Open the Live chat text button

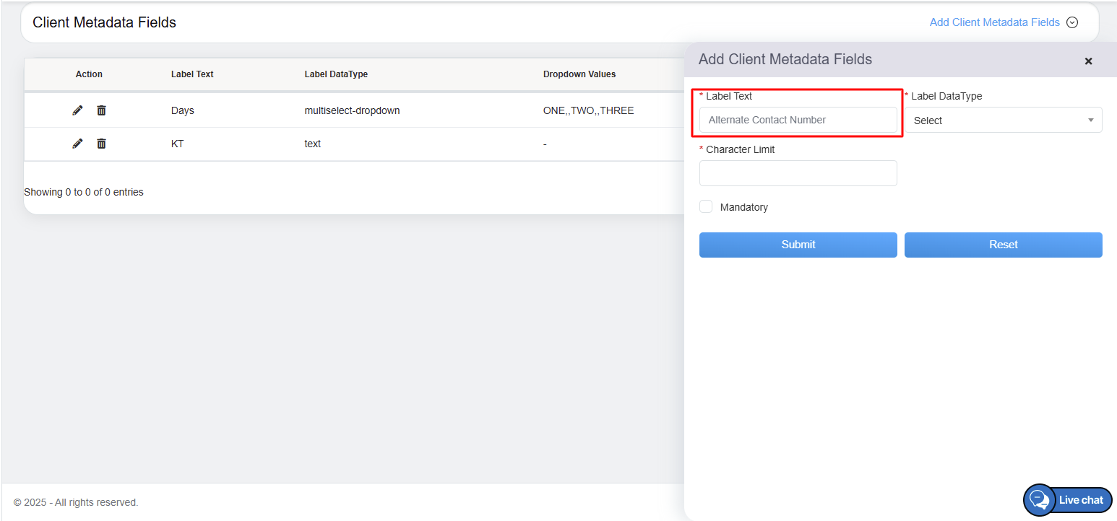pos(1081,500)
